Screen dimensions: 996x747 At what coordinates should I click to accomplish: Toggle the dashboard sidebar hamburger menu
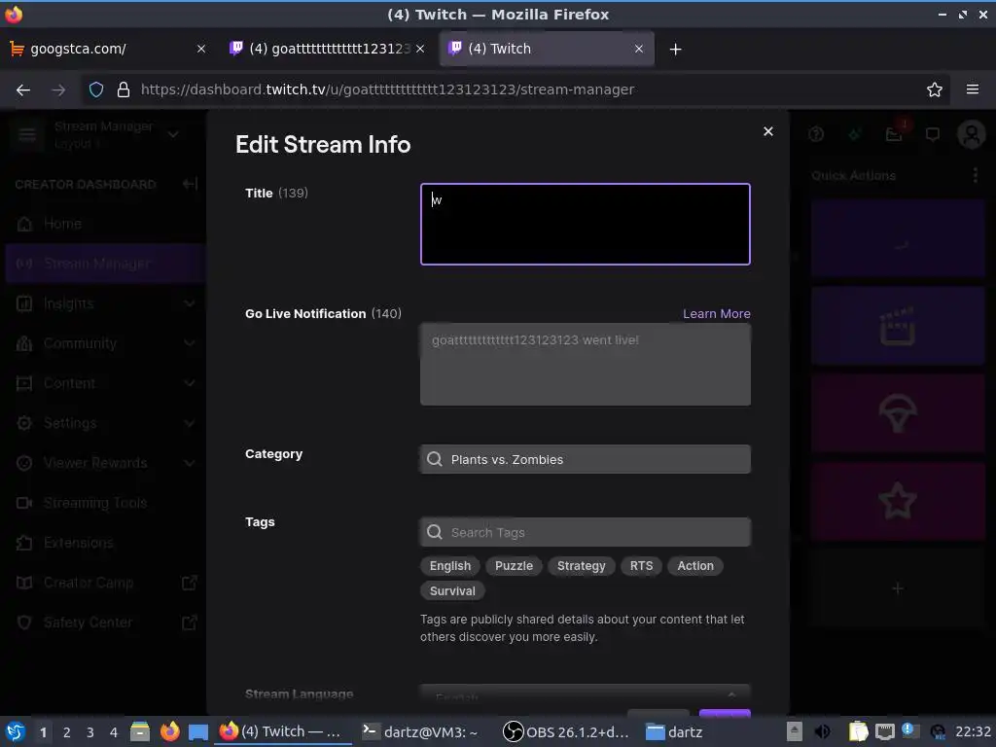(x=27, y=134)
